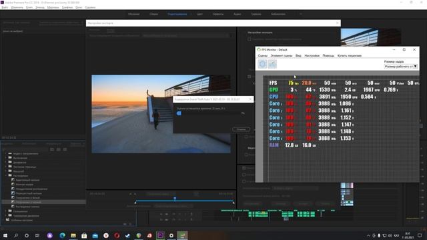Close the encoding progress dialog

[x=250, y=99]
